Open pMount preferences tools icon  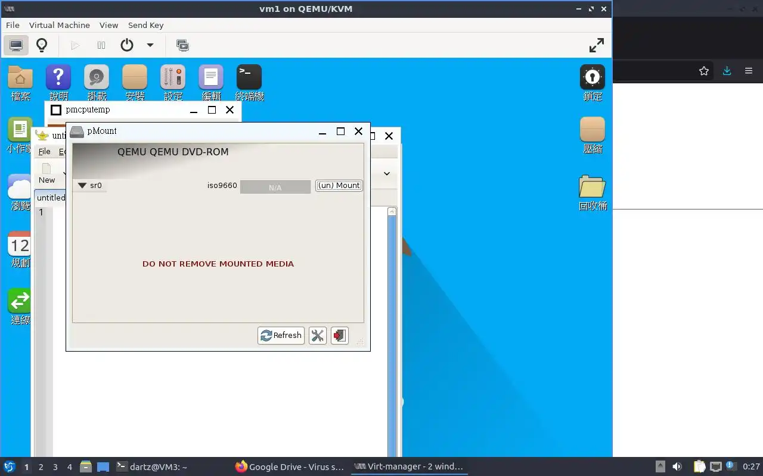(x=317, y=336)
